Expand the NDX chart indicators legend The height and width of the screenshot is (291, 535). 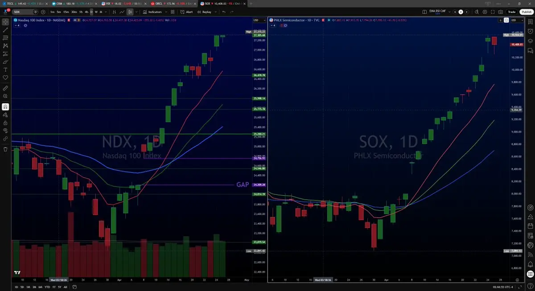(x=17, y=25)
